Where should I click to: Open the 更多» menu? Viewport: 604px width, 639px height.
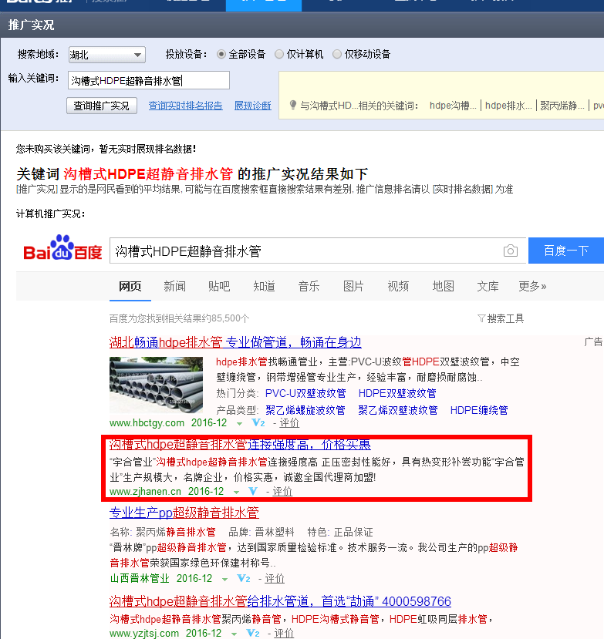532,287
